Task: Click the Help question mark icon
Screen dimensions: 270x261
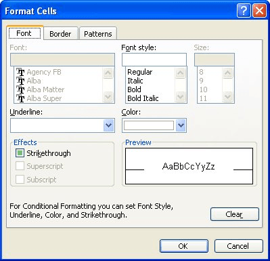Action: pyautogui.click(x=244, y=11)
